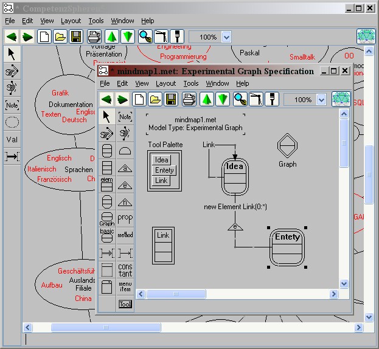Viewport: 379px width, 349px height.
Task: Select the pointer arrow tool in the CompetenzSpheren palette
Action: click(x=12, y=54)
